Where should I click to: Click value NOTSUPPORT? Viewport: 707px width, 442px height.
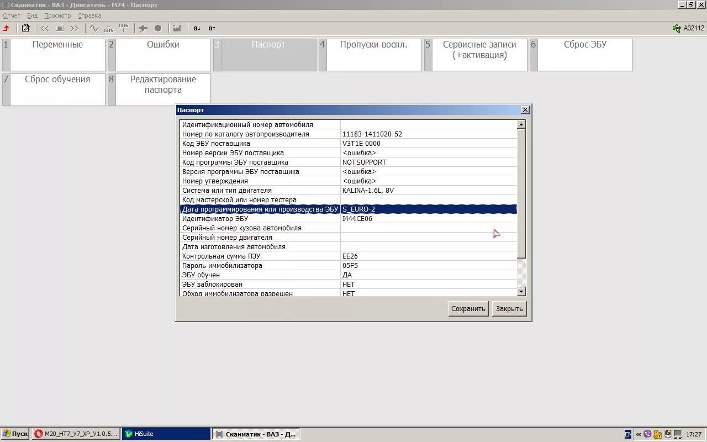click(365, 162)
